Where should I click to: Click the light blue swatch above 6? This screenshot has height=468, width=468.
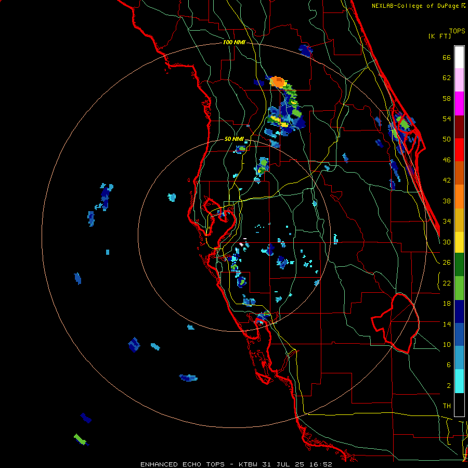coord(459,358)
